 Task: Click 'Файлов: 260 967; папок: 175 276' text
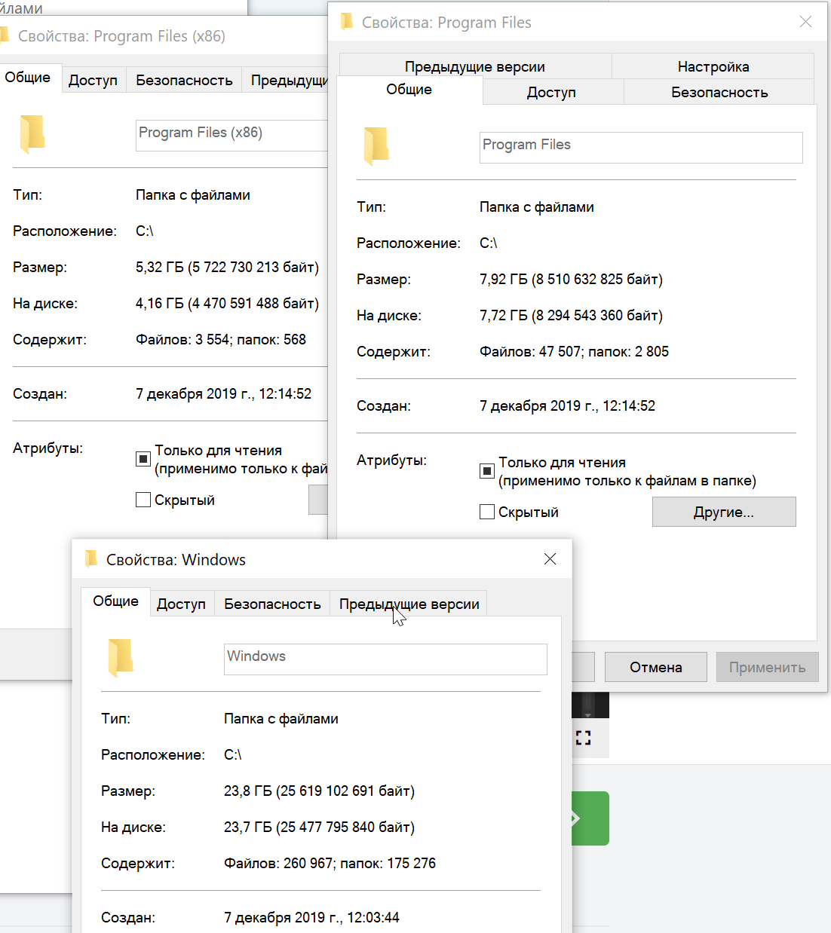tap(330, 864)
